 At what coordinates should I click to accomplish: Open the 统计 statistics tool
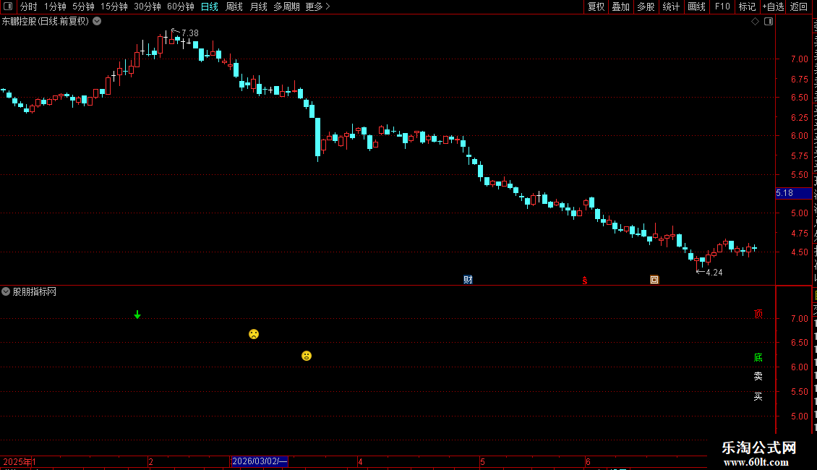670,7
